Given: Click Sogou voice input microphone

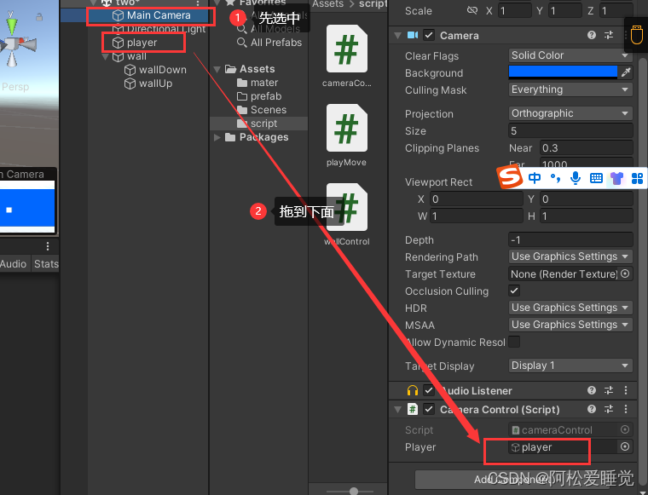Looking at the screenshot, I should point(576,178).
